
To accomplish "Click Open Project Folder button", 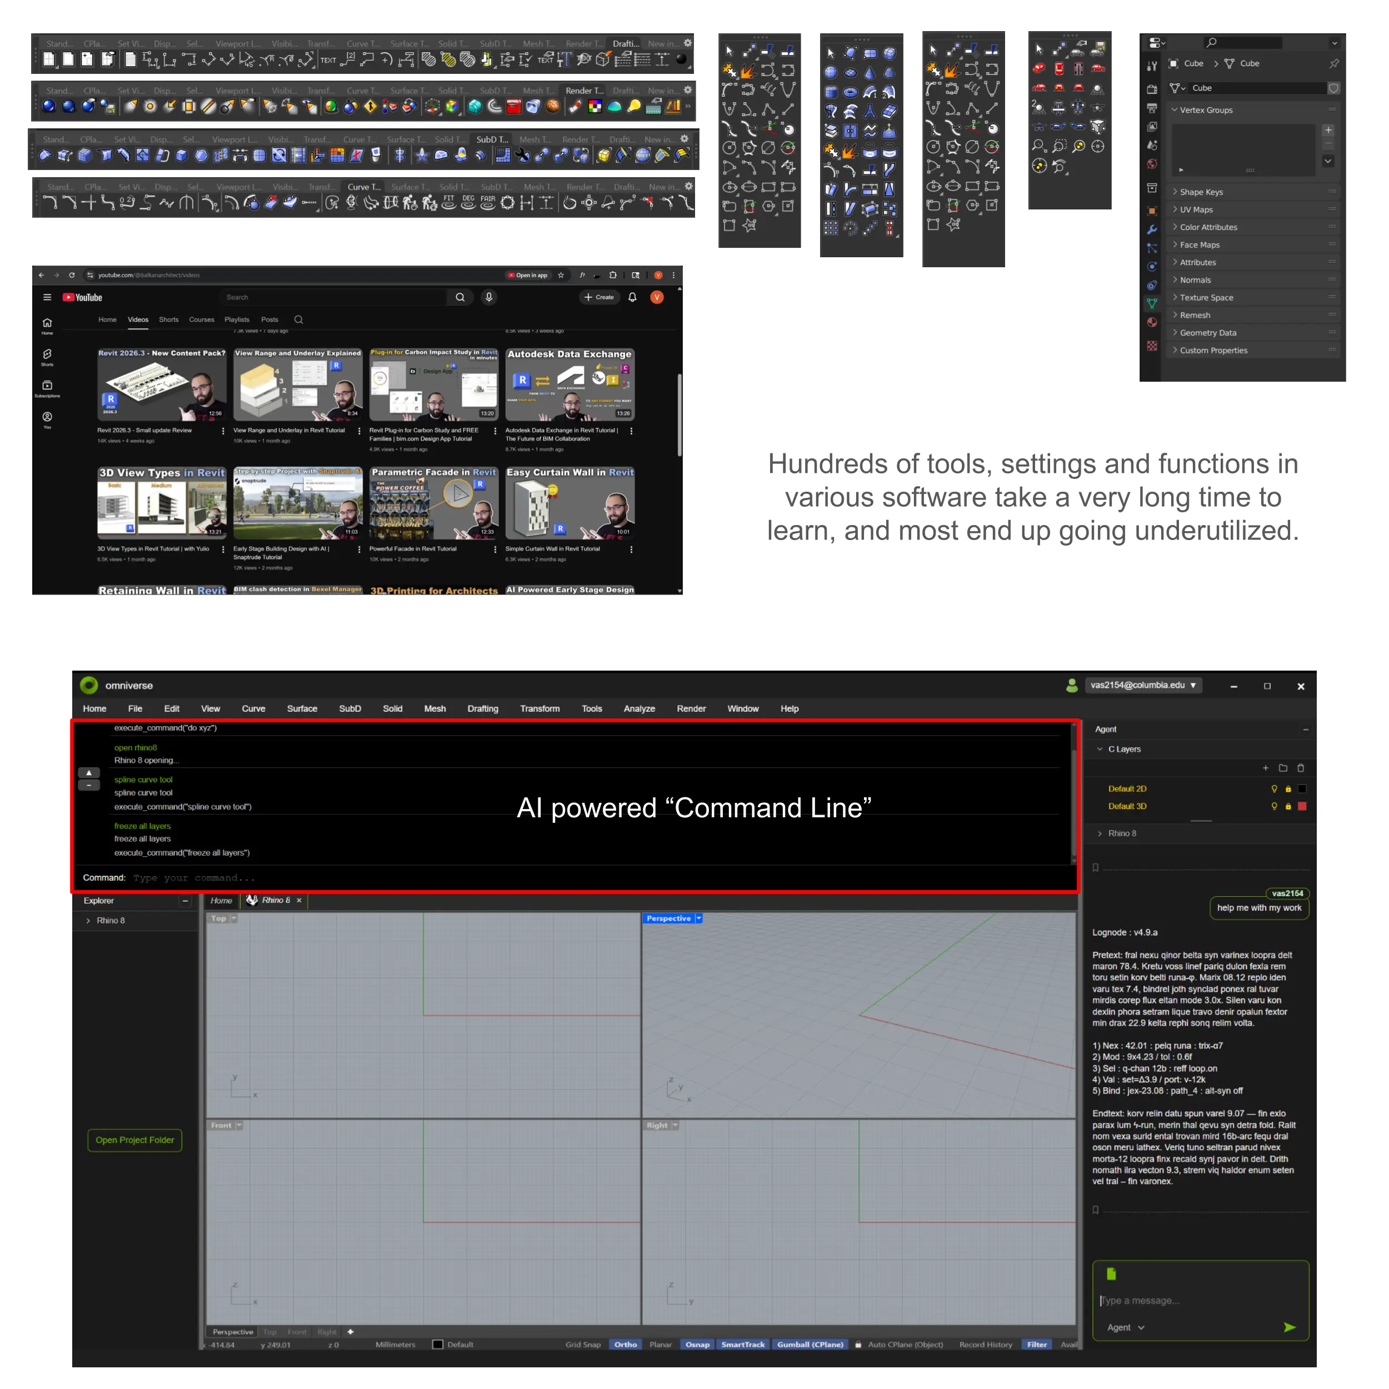I will [134, 1140].
